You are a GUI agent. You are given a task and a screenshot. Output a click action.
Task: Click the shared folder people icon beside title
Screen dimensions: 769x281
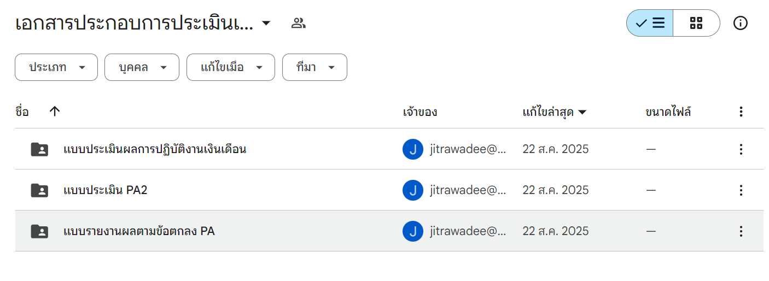[x=298, y=23]
